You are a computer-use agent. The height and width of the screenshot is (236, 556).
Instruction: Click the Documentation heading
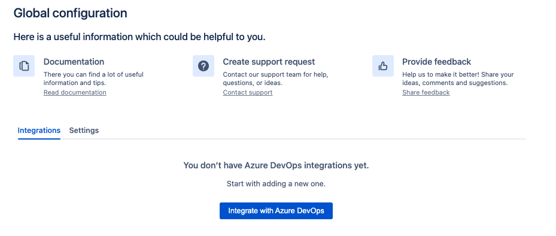[74, 62]
